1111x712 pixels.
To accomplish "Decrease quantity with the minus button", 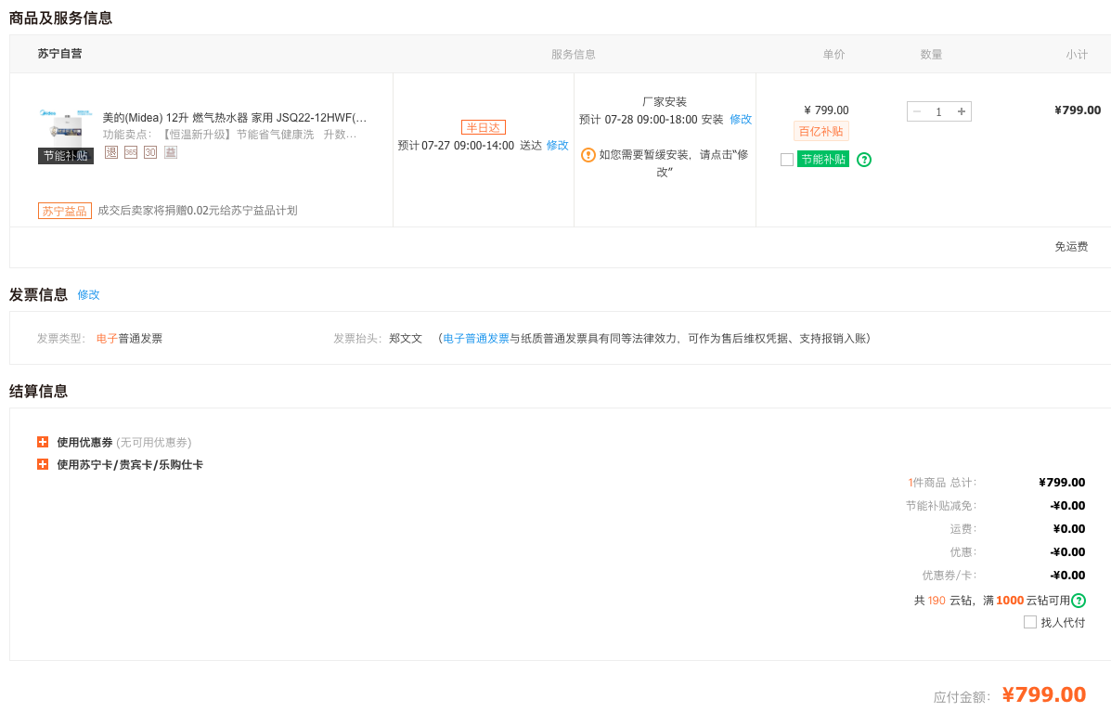I will pos(917,111).
